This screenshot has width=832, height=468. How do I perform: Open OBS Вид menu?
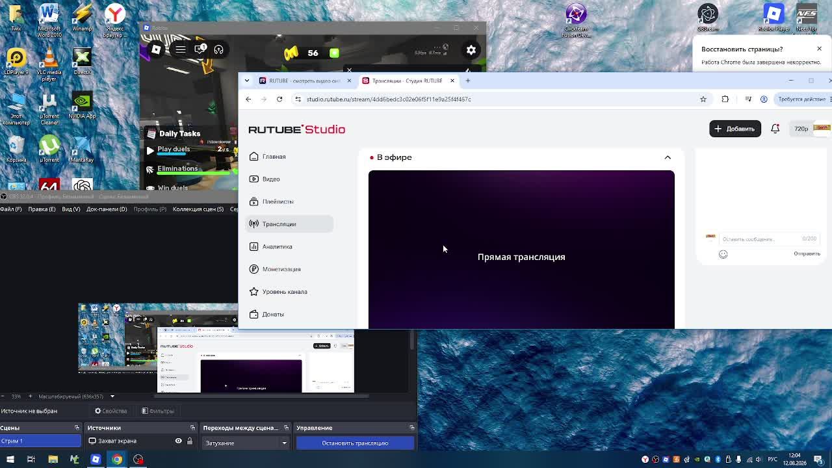point(71,209)
